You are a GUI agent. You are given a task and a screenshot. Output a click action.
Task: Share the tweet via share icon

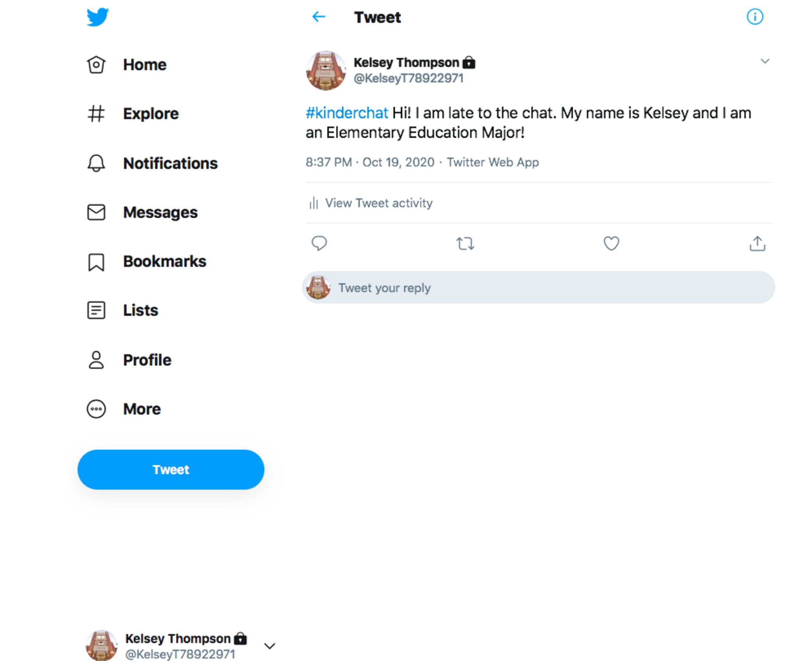coord(757,243)
